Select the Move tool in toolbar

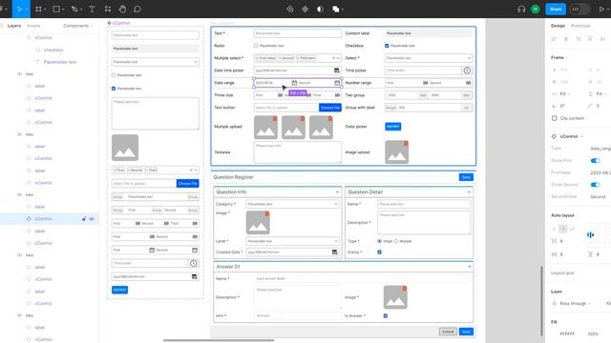(19, 9)
